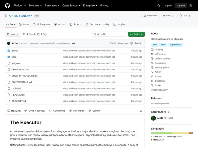
Task: Open SECURITY.md file
Action: pyautogui.click(x=19, y=101)
